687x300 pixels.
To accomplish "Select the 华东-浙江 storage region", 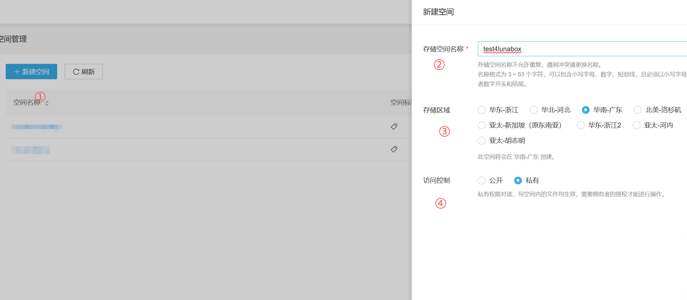I will click(x=482, y=110).
